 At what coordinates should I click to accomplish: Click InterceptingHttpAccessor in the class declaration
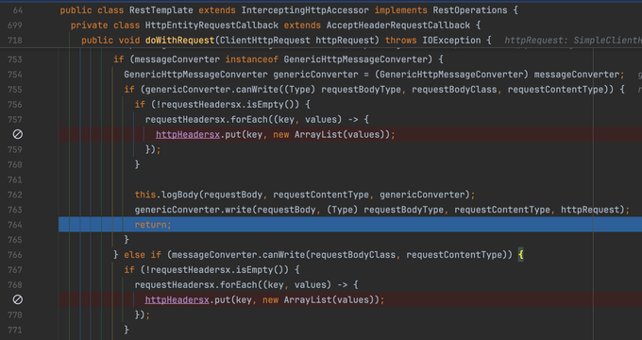(305, 10)
